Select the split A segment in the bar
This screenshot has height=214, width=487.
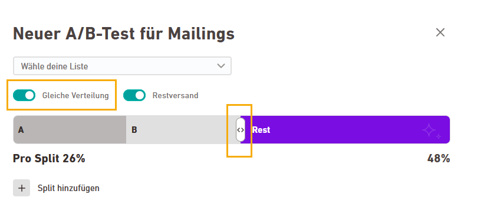(x=70, y=129)
